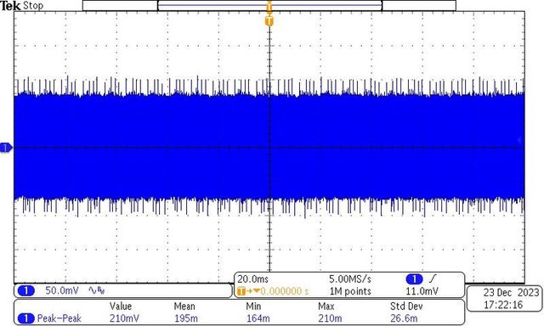The image size is (544, 326).
Task: Click the 26.6m standard deviation value
Action: (x=405, y=318)
